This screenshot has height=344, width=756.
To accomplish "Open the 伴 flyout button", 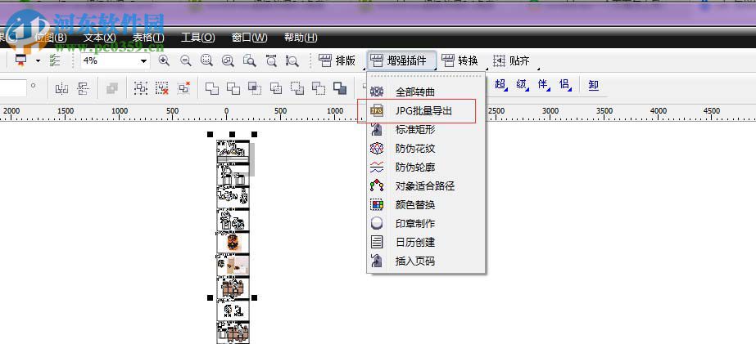I will pos(543,85).
